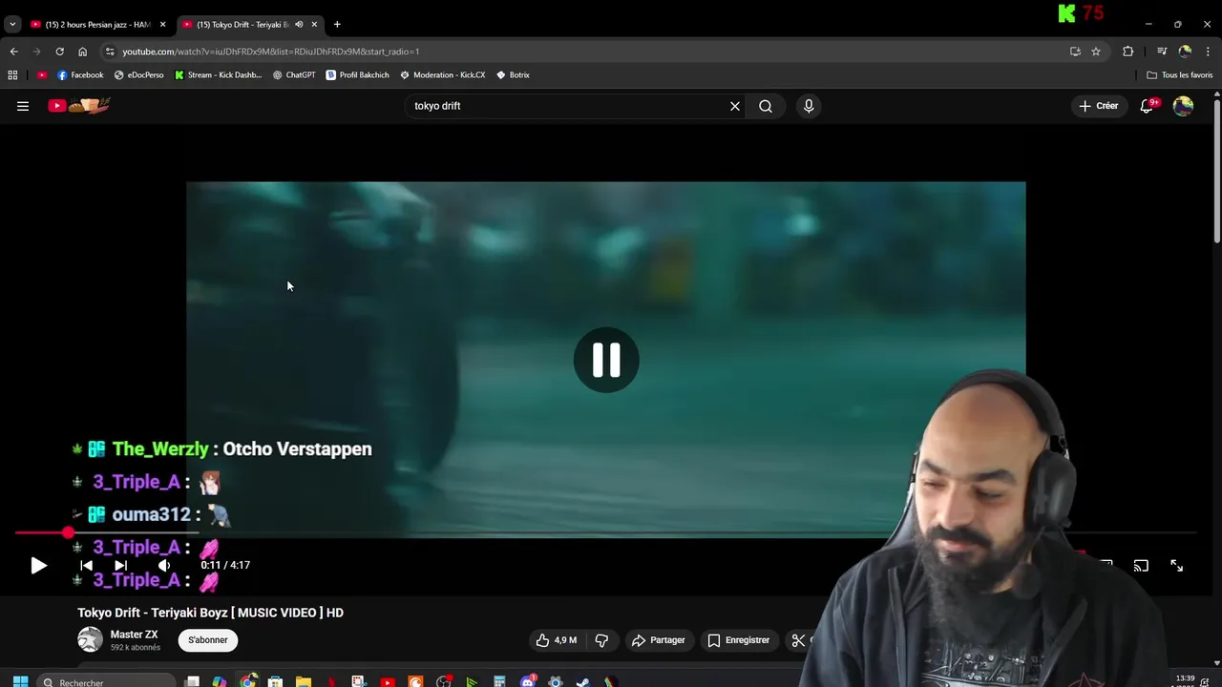Open the Chrome profile avatar

(x=1185, y=52)
